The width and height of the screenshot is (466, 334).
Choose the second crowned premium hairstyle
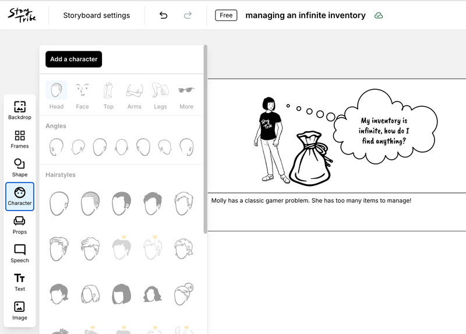[x=153, y=248]
